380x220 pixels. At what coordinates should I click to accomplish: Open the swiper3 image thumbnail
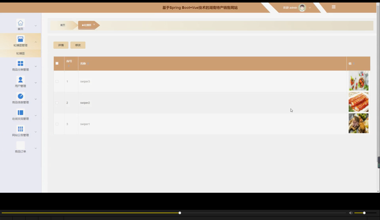point(358,81)
